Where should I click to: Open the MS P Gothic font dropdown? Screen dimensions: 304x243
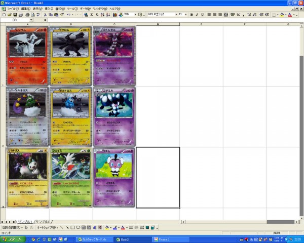coord(176,15)
